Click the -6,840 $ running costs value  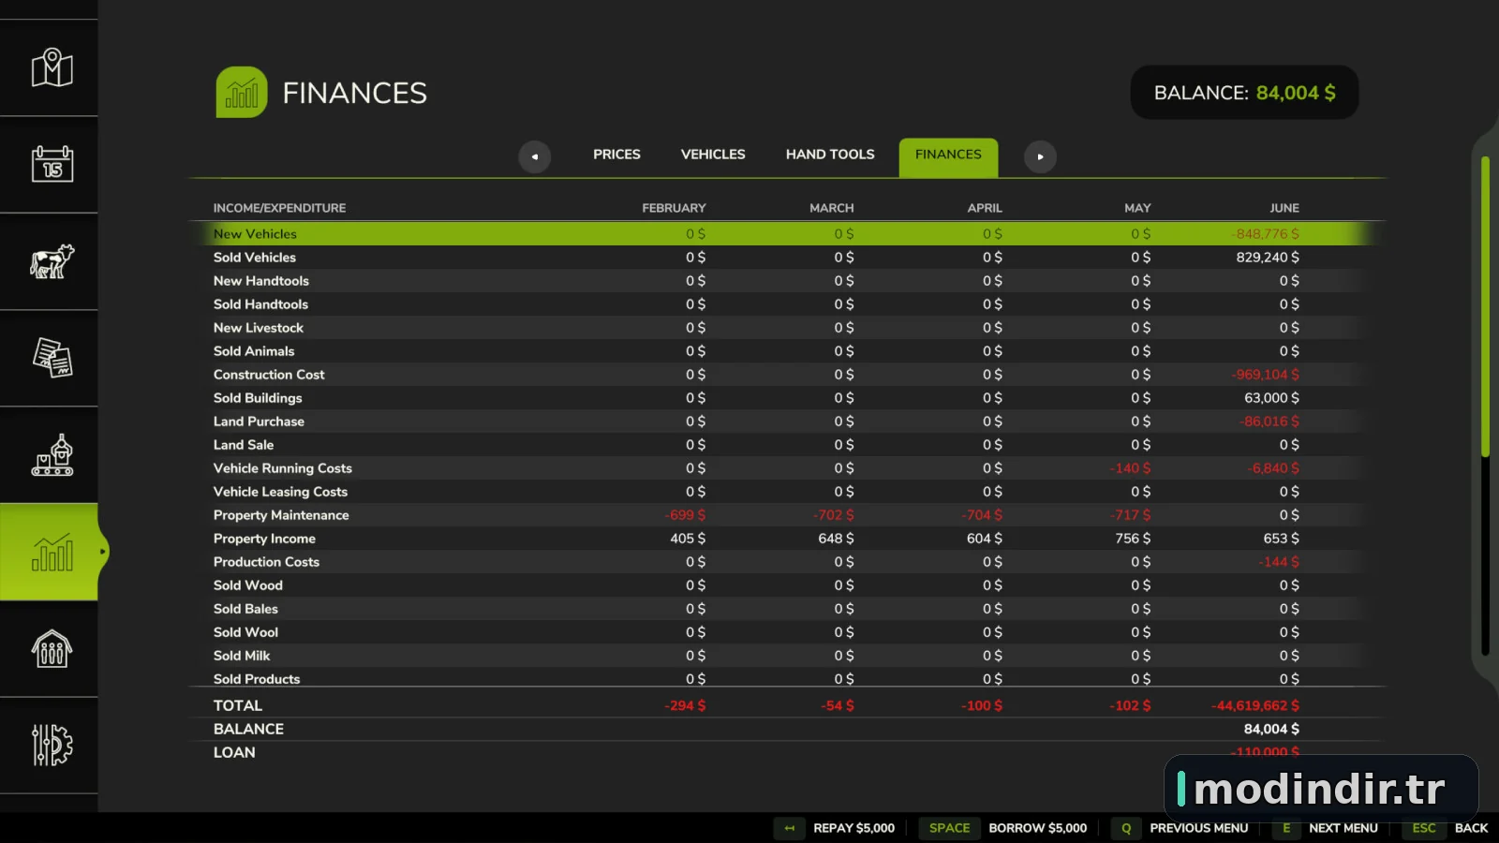(x=1274, y=468)
